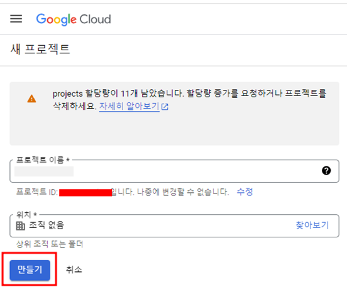This screenshot has width=347, height=287.
Task: Select the 조직 없음 location field
Action: click(x=174, y=225)
